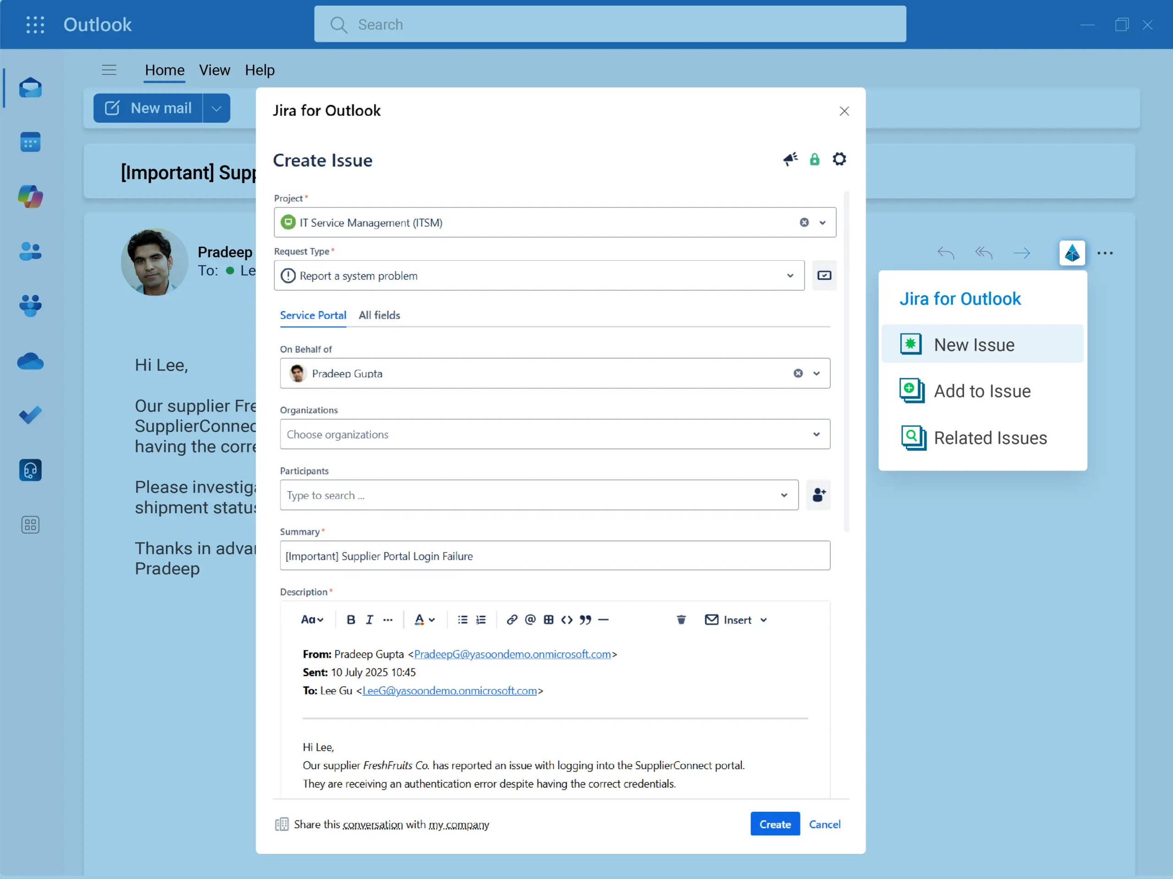Click the Jira add-in icon in message toolbar
The width and height of the screenshot is (1173, 879).
click(1072, 253)
